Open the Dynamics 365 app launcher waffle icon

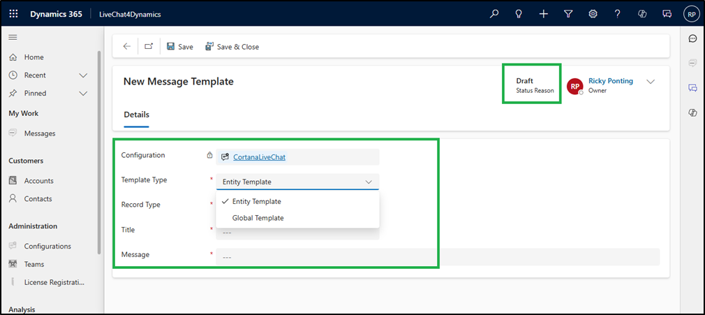(14, 14)
